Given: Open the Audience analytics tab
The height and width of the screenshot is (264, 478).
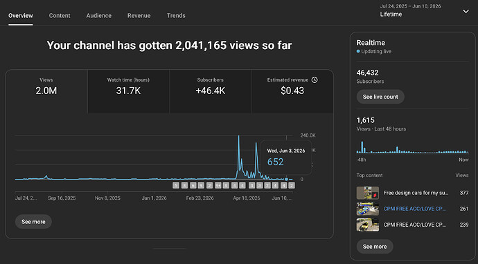Looking at the screenshot, I should tap(99, 15).
